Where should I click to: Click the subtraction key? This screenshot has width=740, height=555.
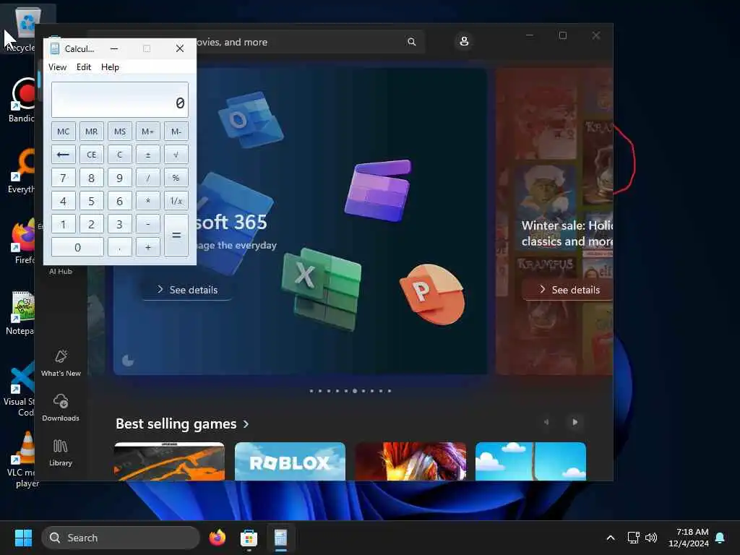tap(147, 224)
